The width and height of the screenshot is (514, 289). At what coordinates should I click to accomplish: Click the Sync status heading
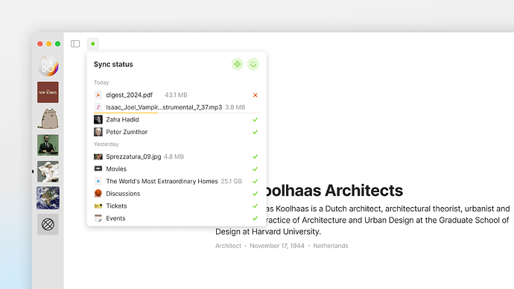[113, 64]
